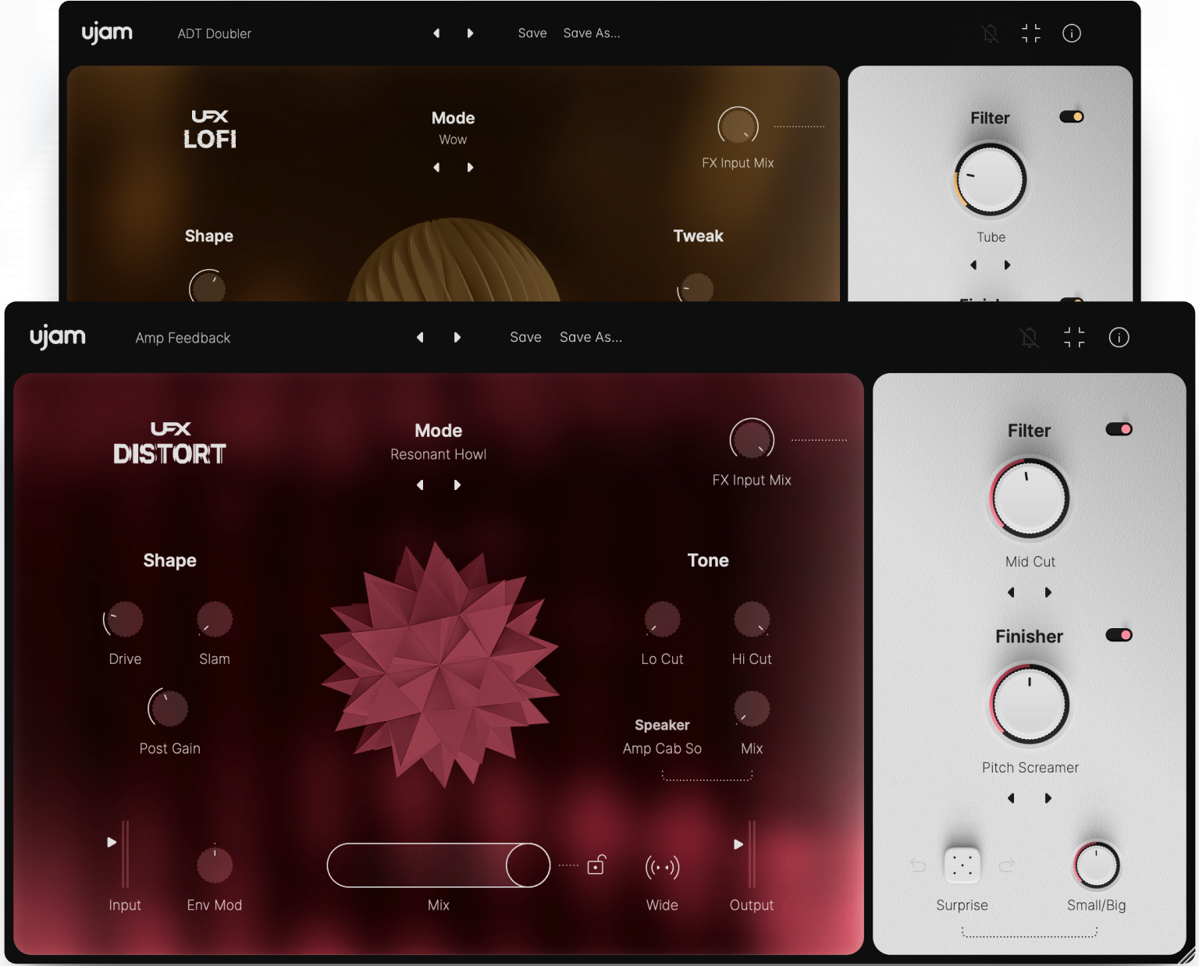Step to the previous Amp Feedback preset
This screenshot has width=1199, height=966.
coord(420,337)
